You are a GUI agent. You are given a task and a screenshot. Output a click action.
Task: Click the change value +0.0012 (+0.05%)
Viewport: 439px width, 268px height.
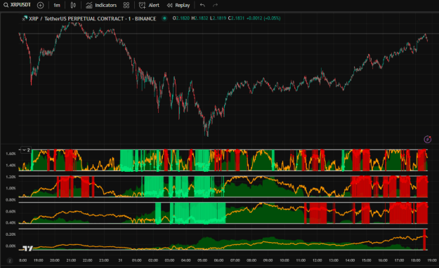pos(263,18)
